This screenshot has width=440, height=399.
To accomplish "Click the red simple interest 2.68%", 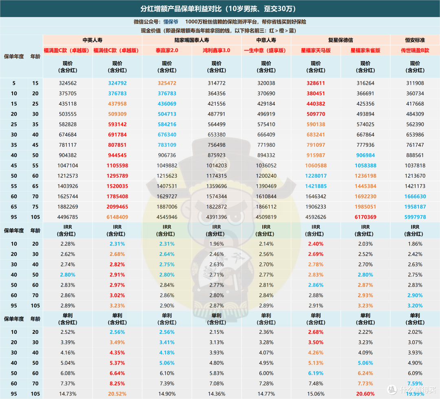I will [316, 332].
